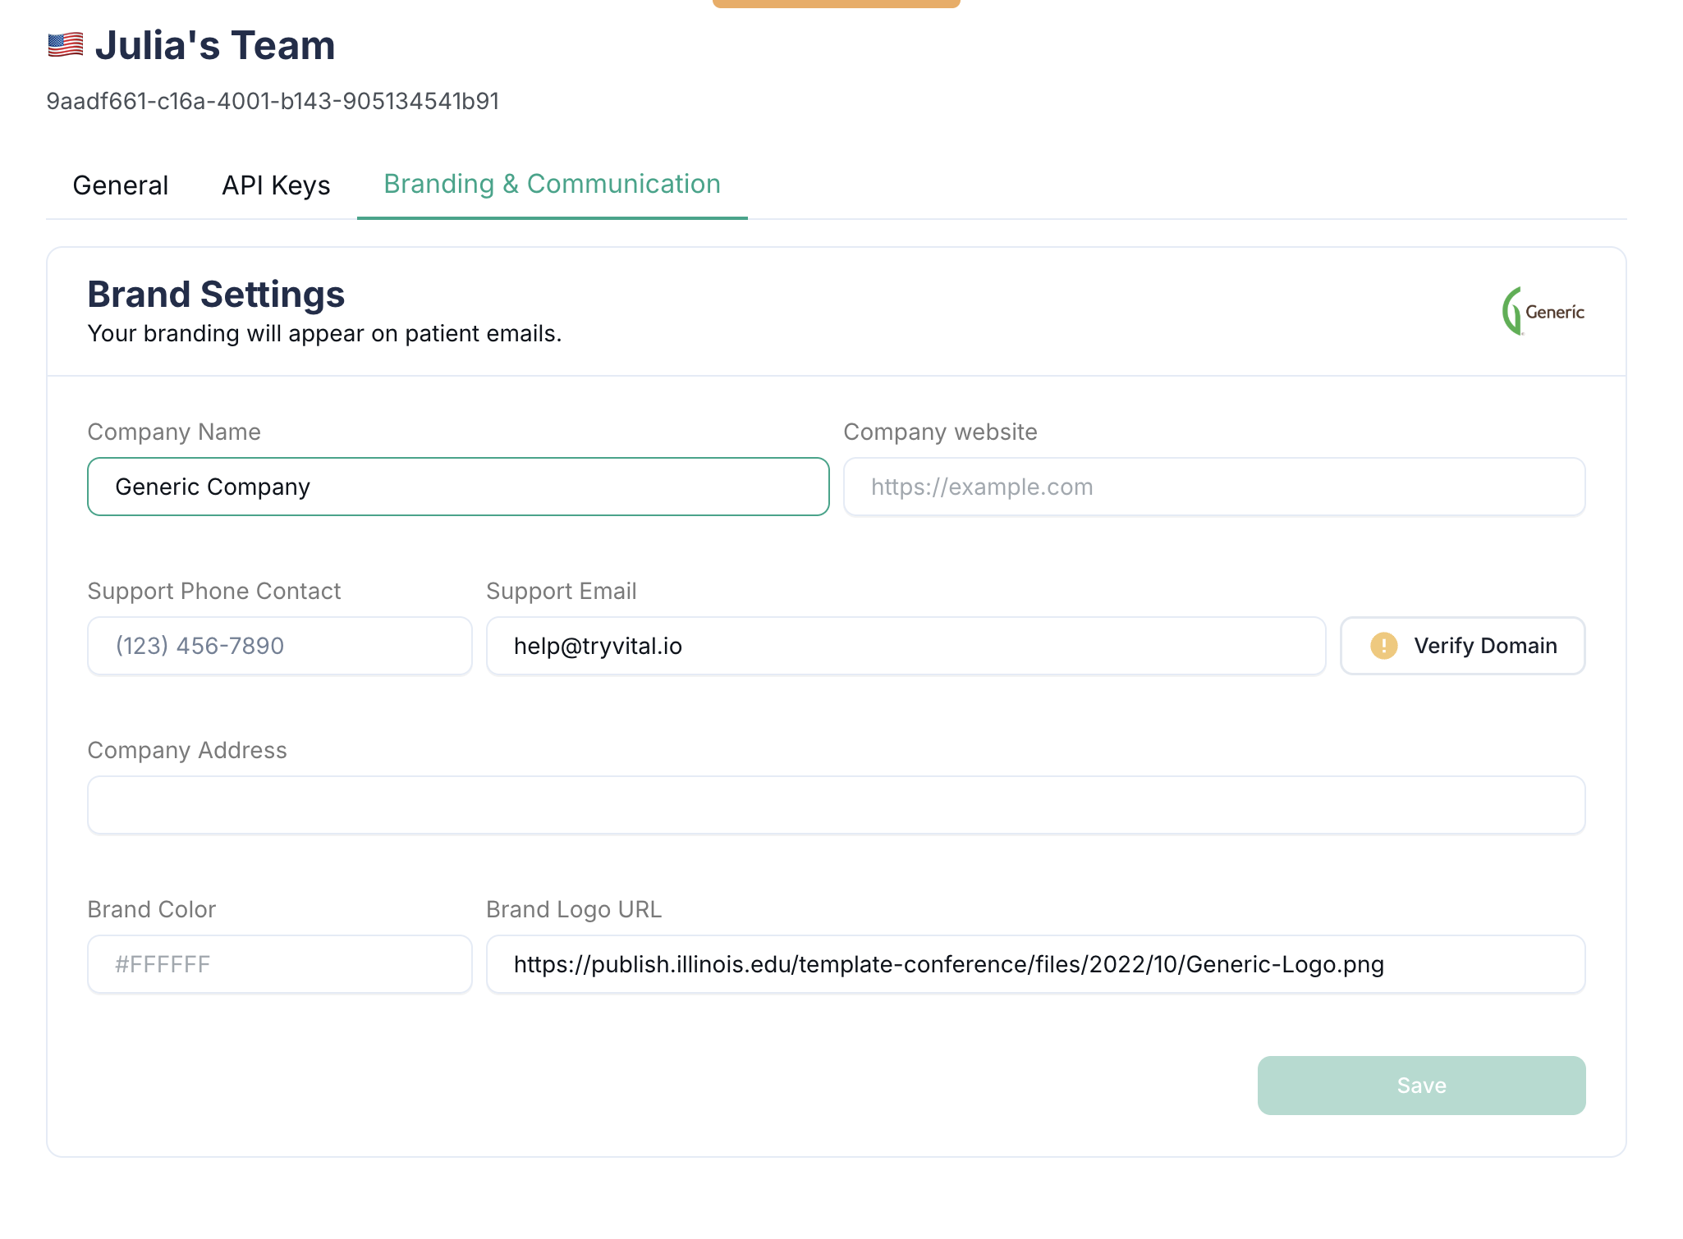
Task: Open the General tab
Action: pos(121,185)
